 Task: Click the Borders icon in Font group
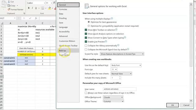tap(43, 8)
